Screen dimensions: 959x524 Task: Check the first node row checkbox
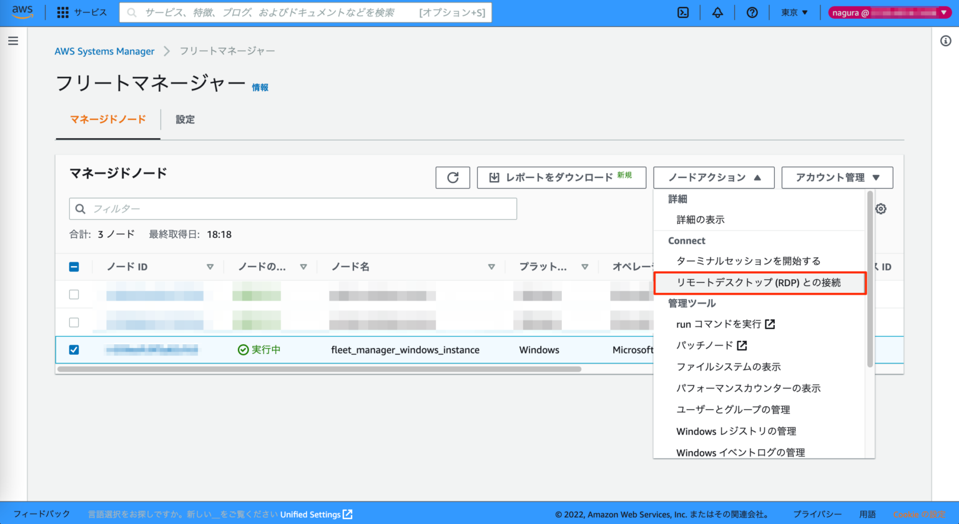74,294
